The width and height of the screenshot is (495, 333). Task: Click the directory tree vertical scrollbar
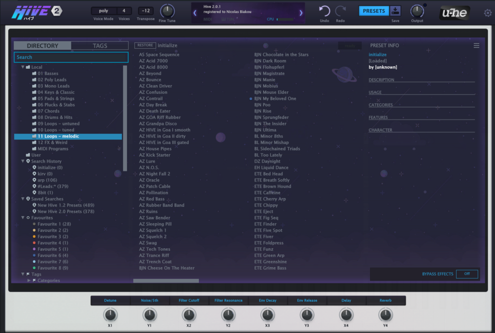coord(125,118)
